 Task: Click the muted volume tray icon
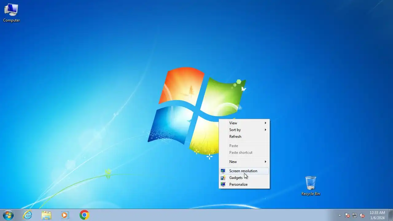362,215
